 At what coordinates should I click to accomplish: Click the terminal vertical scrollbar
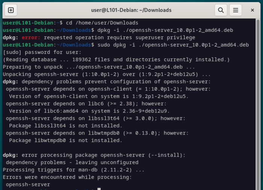click(x=258, y=104)
